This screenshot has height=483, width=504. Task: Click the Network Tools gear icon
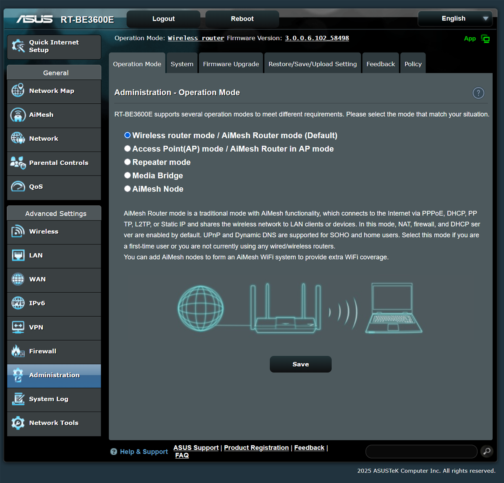(x=18, y=423)
